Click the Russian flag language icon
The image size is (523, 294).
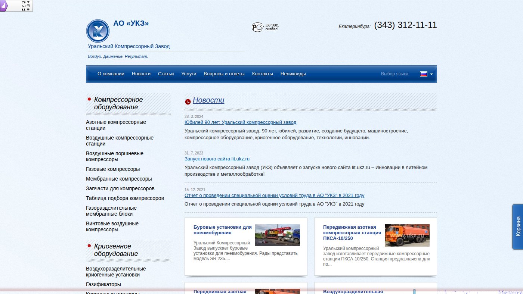[x=424, y=74]
